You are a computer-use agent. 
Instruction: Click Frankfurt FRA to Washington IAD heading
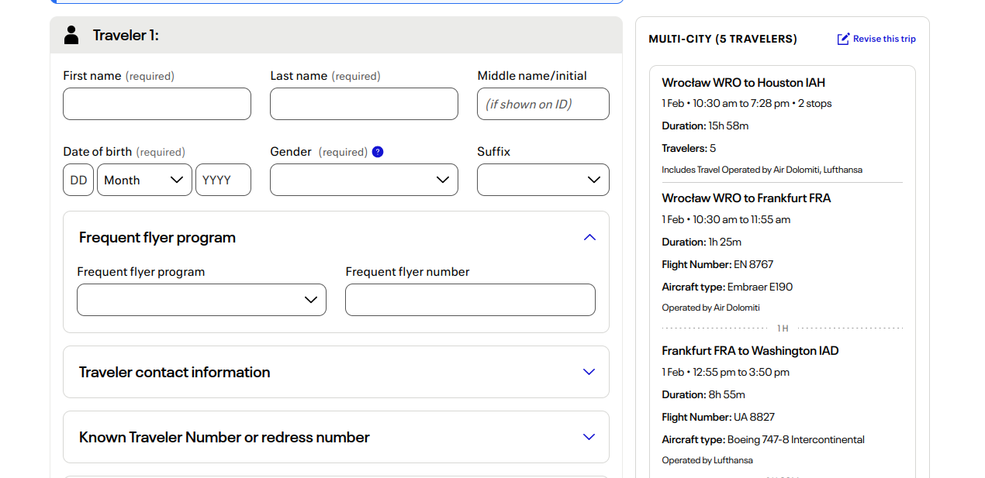pos(750,351)
